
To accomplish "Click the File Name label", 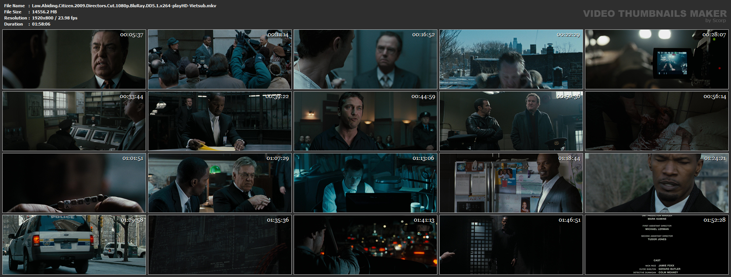I will click(x=14, y=6).
